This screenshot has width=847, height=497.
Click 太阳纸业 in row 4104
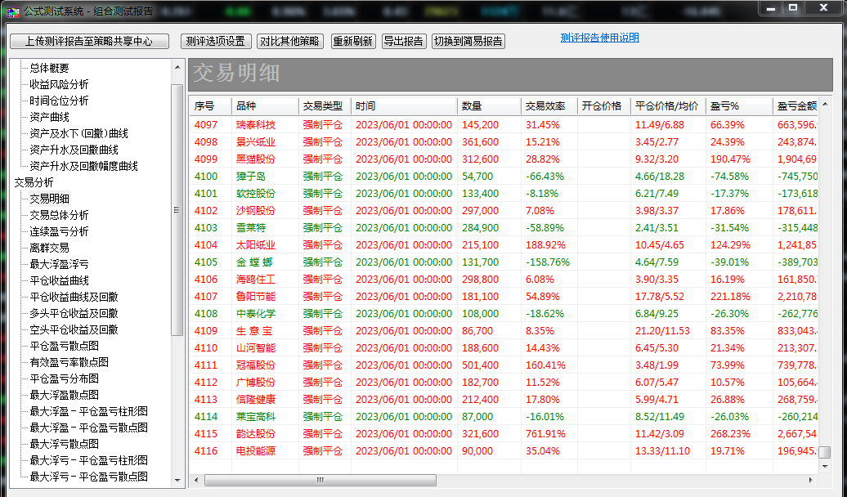(x=256, y=245)
